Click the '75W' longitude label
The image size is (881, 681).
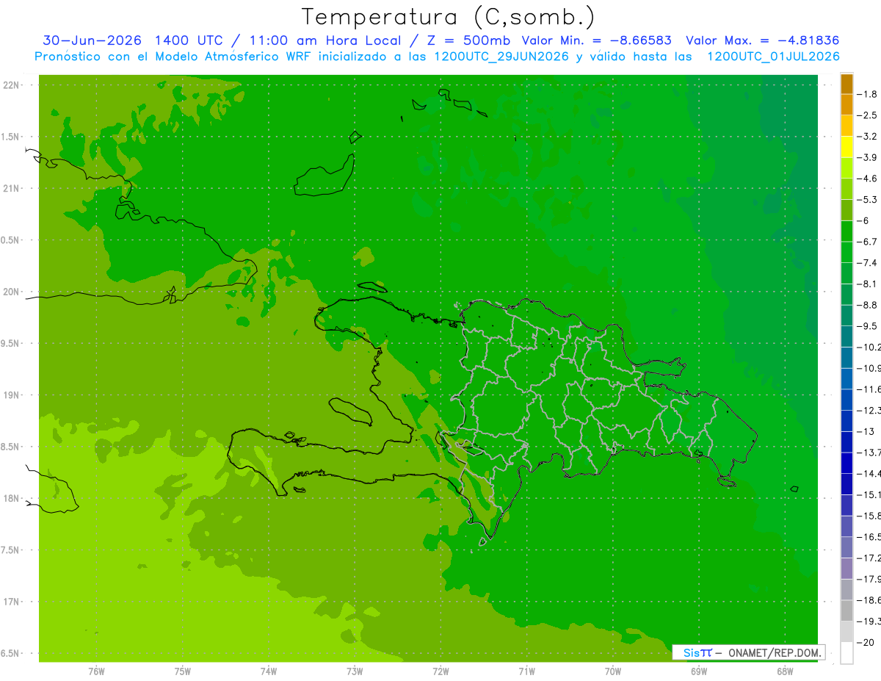click(183, 671)
